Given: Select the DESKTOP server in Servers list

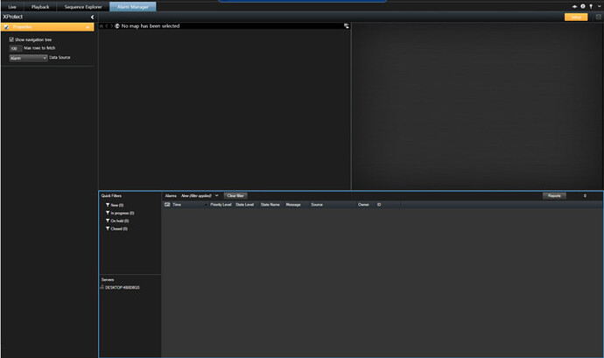Looking at the screenshot, I should [x=122, y=287].
